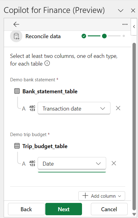Open the Date column dropdown

tap(72, 163)
